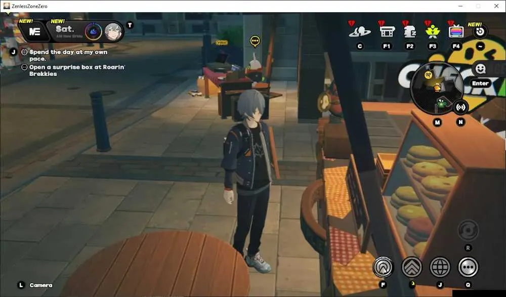Click the three-dots icon above the Q key

pos(468,267)
